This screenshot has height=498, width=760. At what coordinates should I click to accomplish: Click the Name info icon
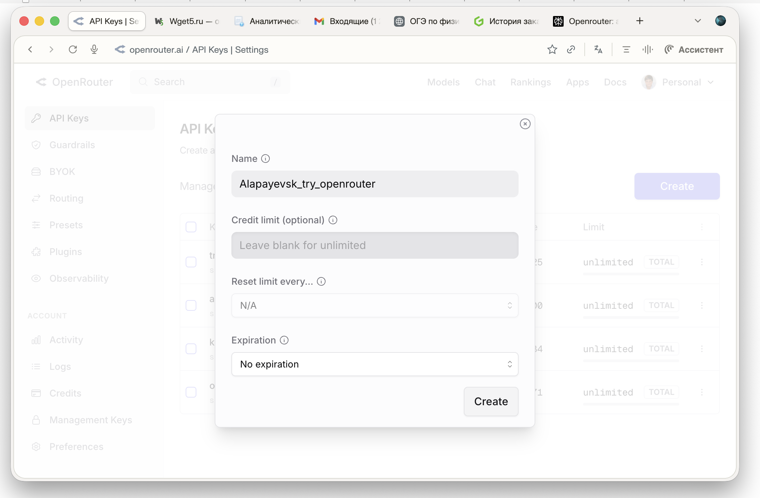pyautogui.click(x=265, y=159)
